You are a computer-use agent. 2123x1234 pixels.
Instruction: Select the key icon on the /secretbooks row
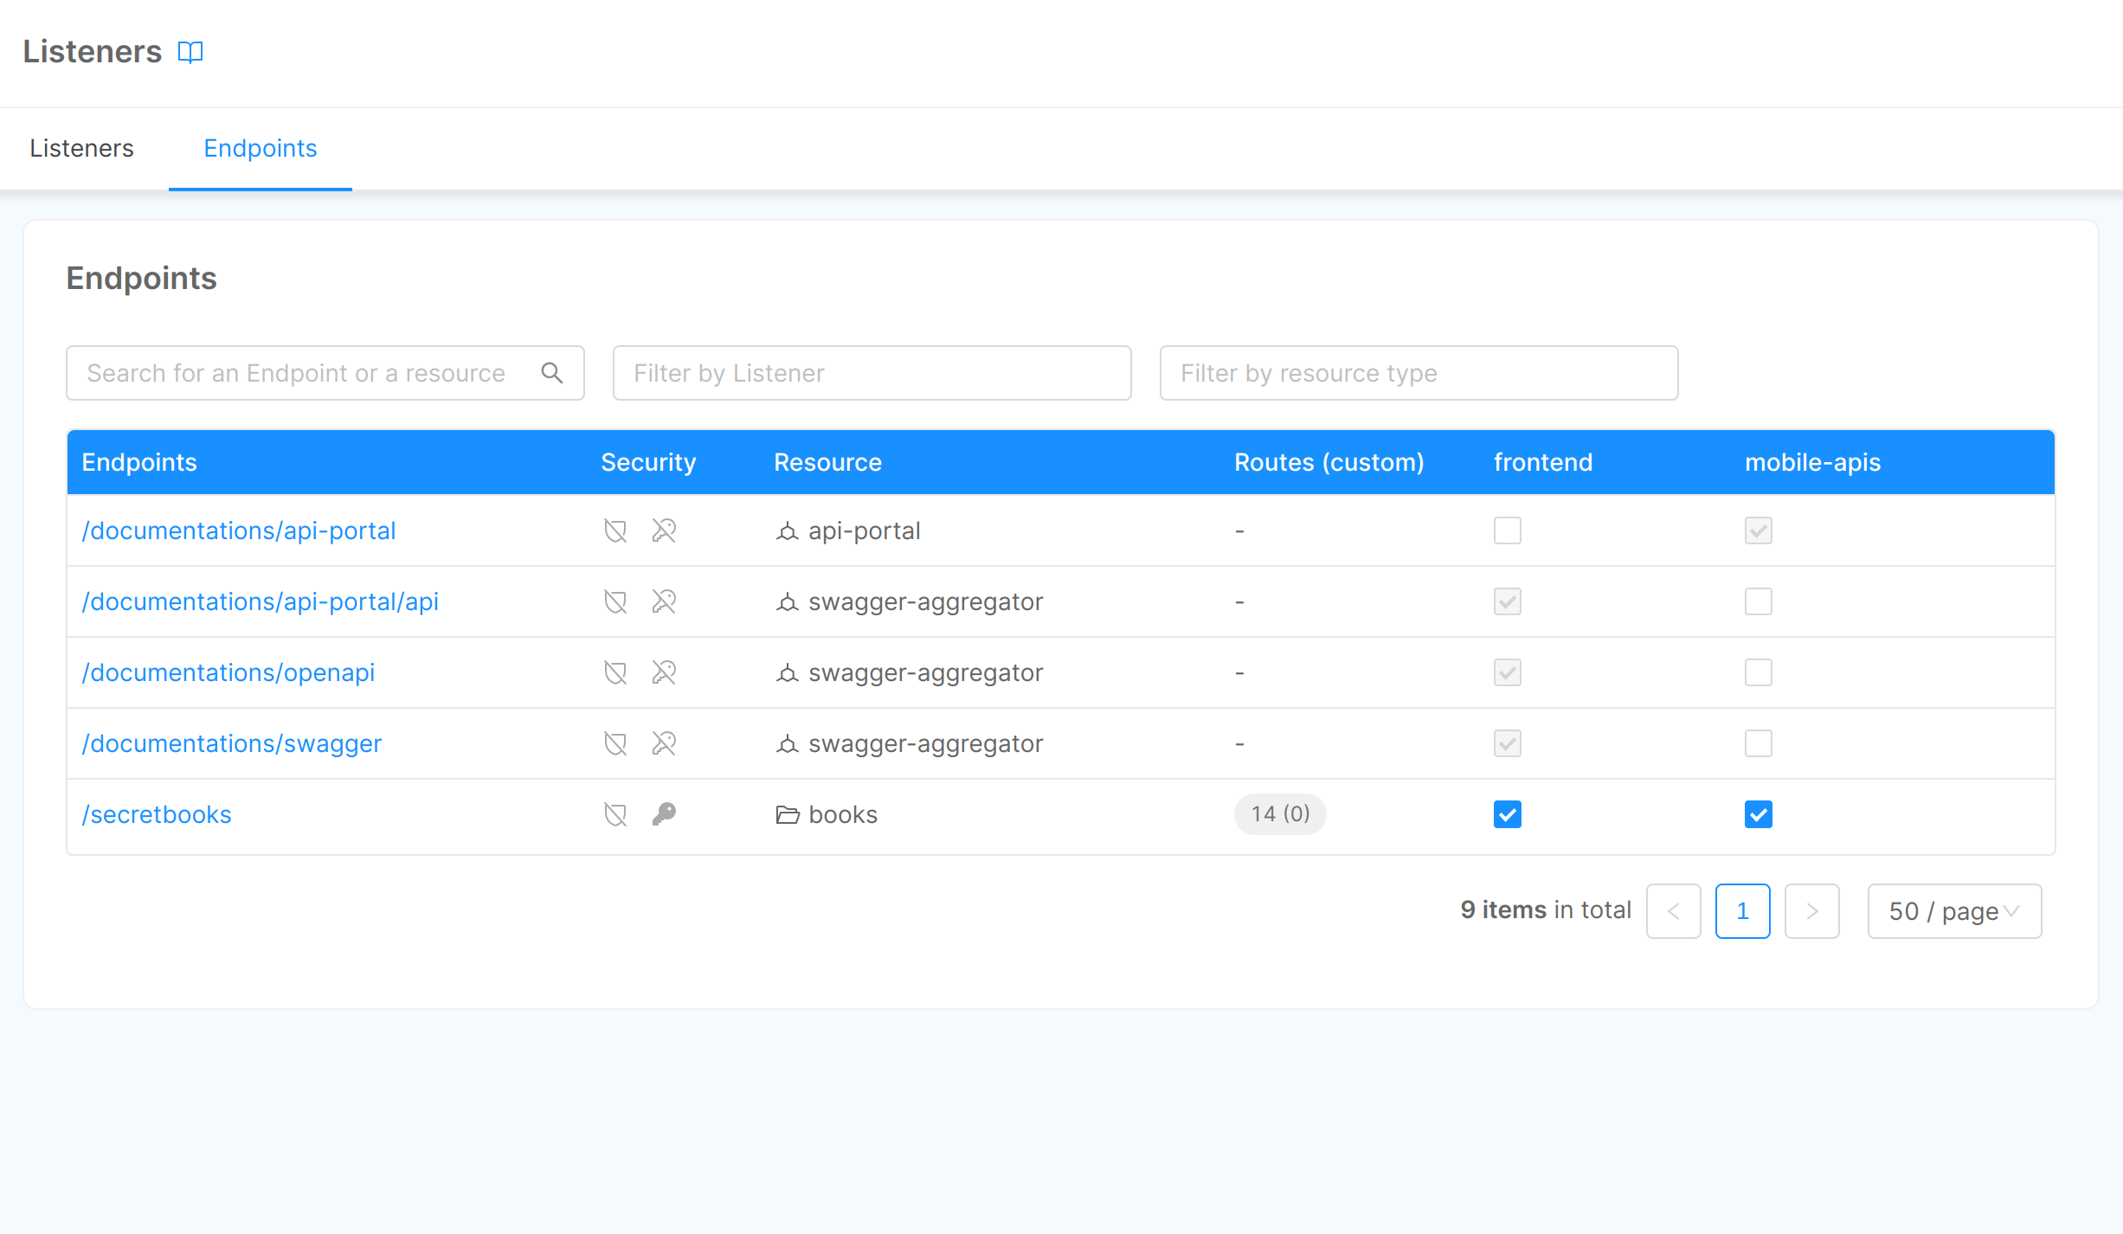664,814
